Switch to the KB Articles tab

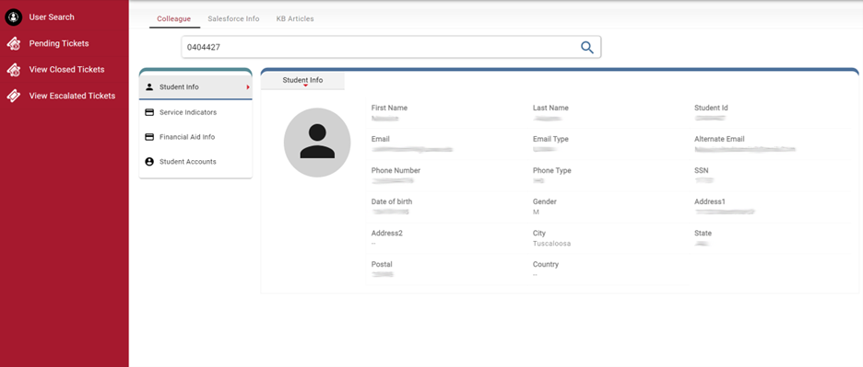coord(295,18)
